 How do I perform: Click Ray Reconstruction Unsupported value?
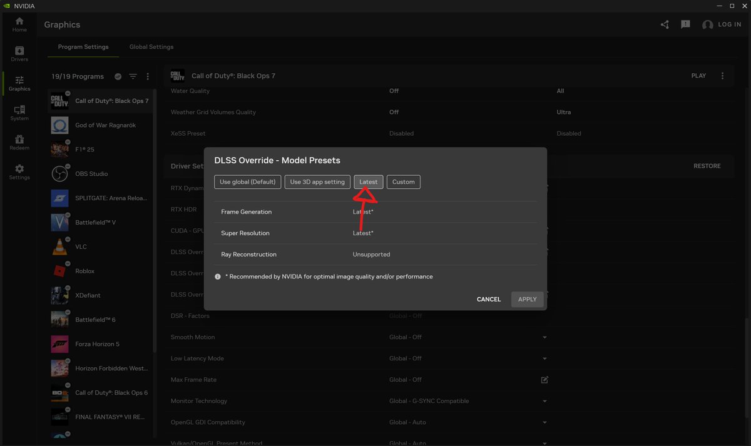372,255
